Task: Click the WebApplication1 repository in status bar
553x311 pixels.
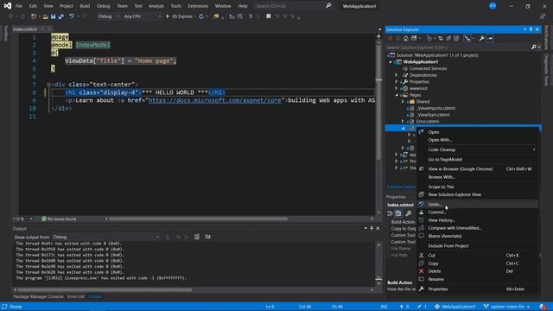Action: pos(455,307)
